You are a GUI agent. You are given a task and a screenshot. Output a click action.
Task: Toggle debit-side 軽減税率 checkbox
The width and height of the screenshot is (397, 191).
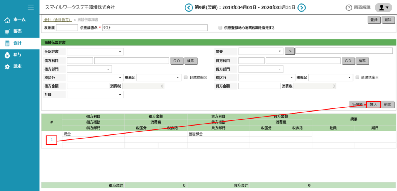pyautogui.click(x=186, y=77)
